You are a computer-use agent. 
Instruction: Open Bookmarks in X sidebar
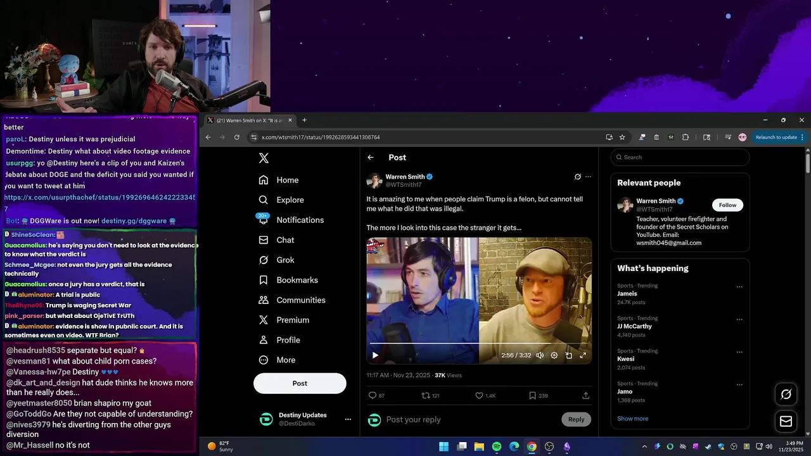[x=288, y=280]
